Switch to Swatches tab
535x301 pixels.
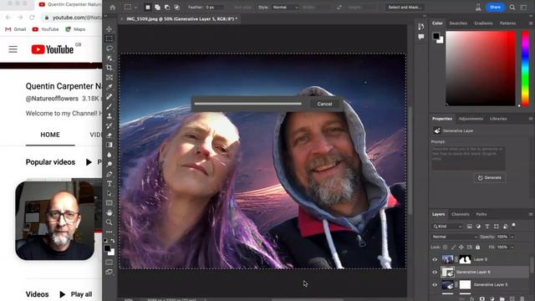click(458, 23)
